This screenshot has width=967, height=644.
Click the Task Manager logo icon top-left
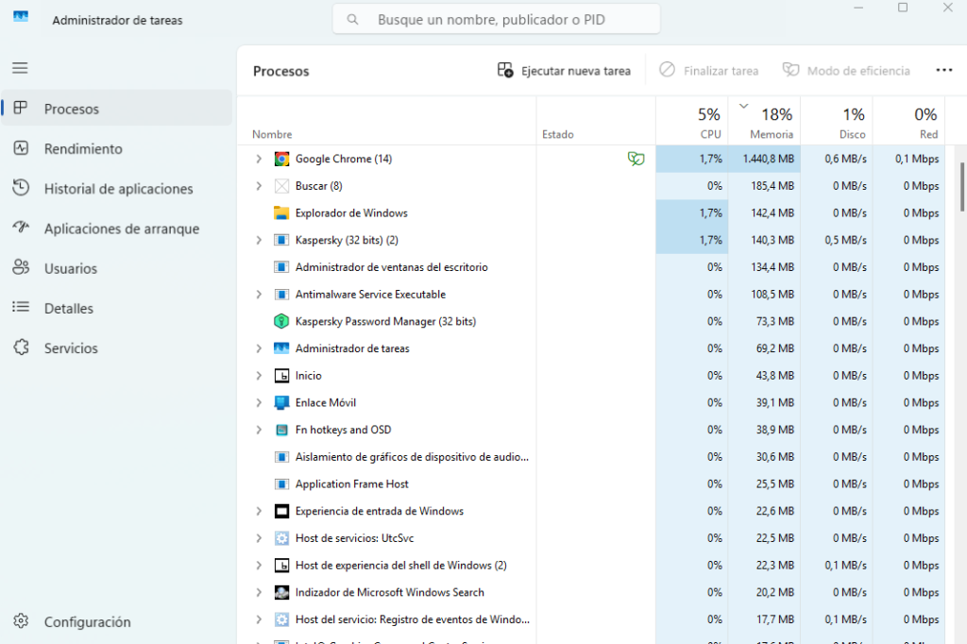point(20,16)
